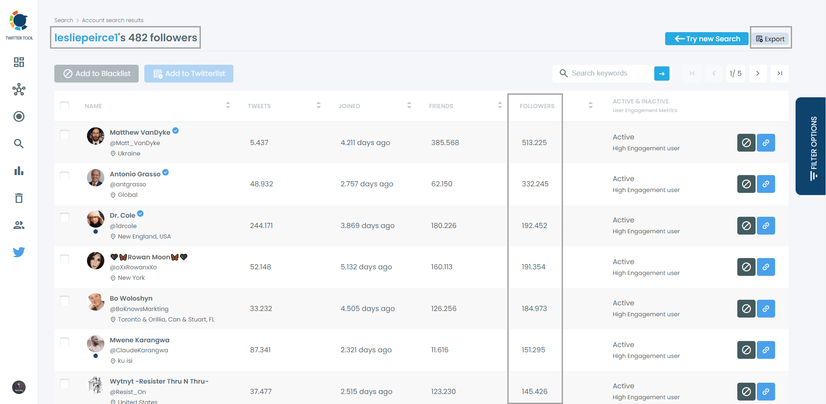The image size is (826, 404).
Task: Sort table by Joined column arrows
Action: pos(409,105)
